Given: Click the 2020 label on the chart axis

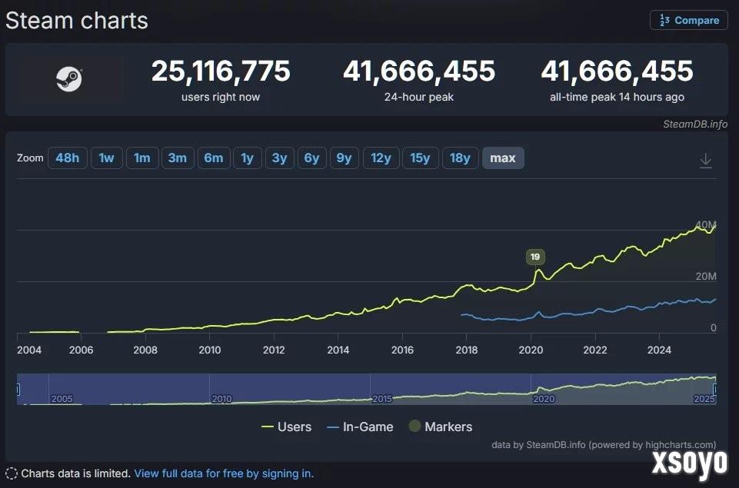Looking at the screenshot, I should click(x=531, y=350).
